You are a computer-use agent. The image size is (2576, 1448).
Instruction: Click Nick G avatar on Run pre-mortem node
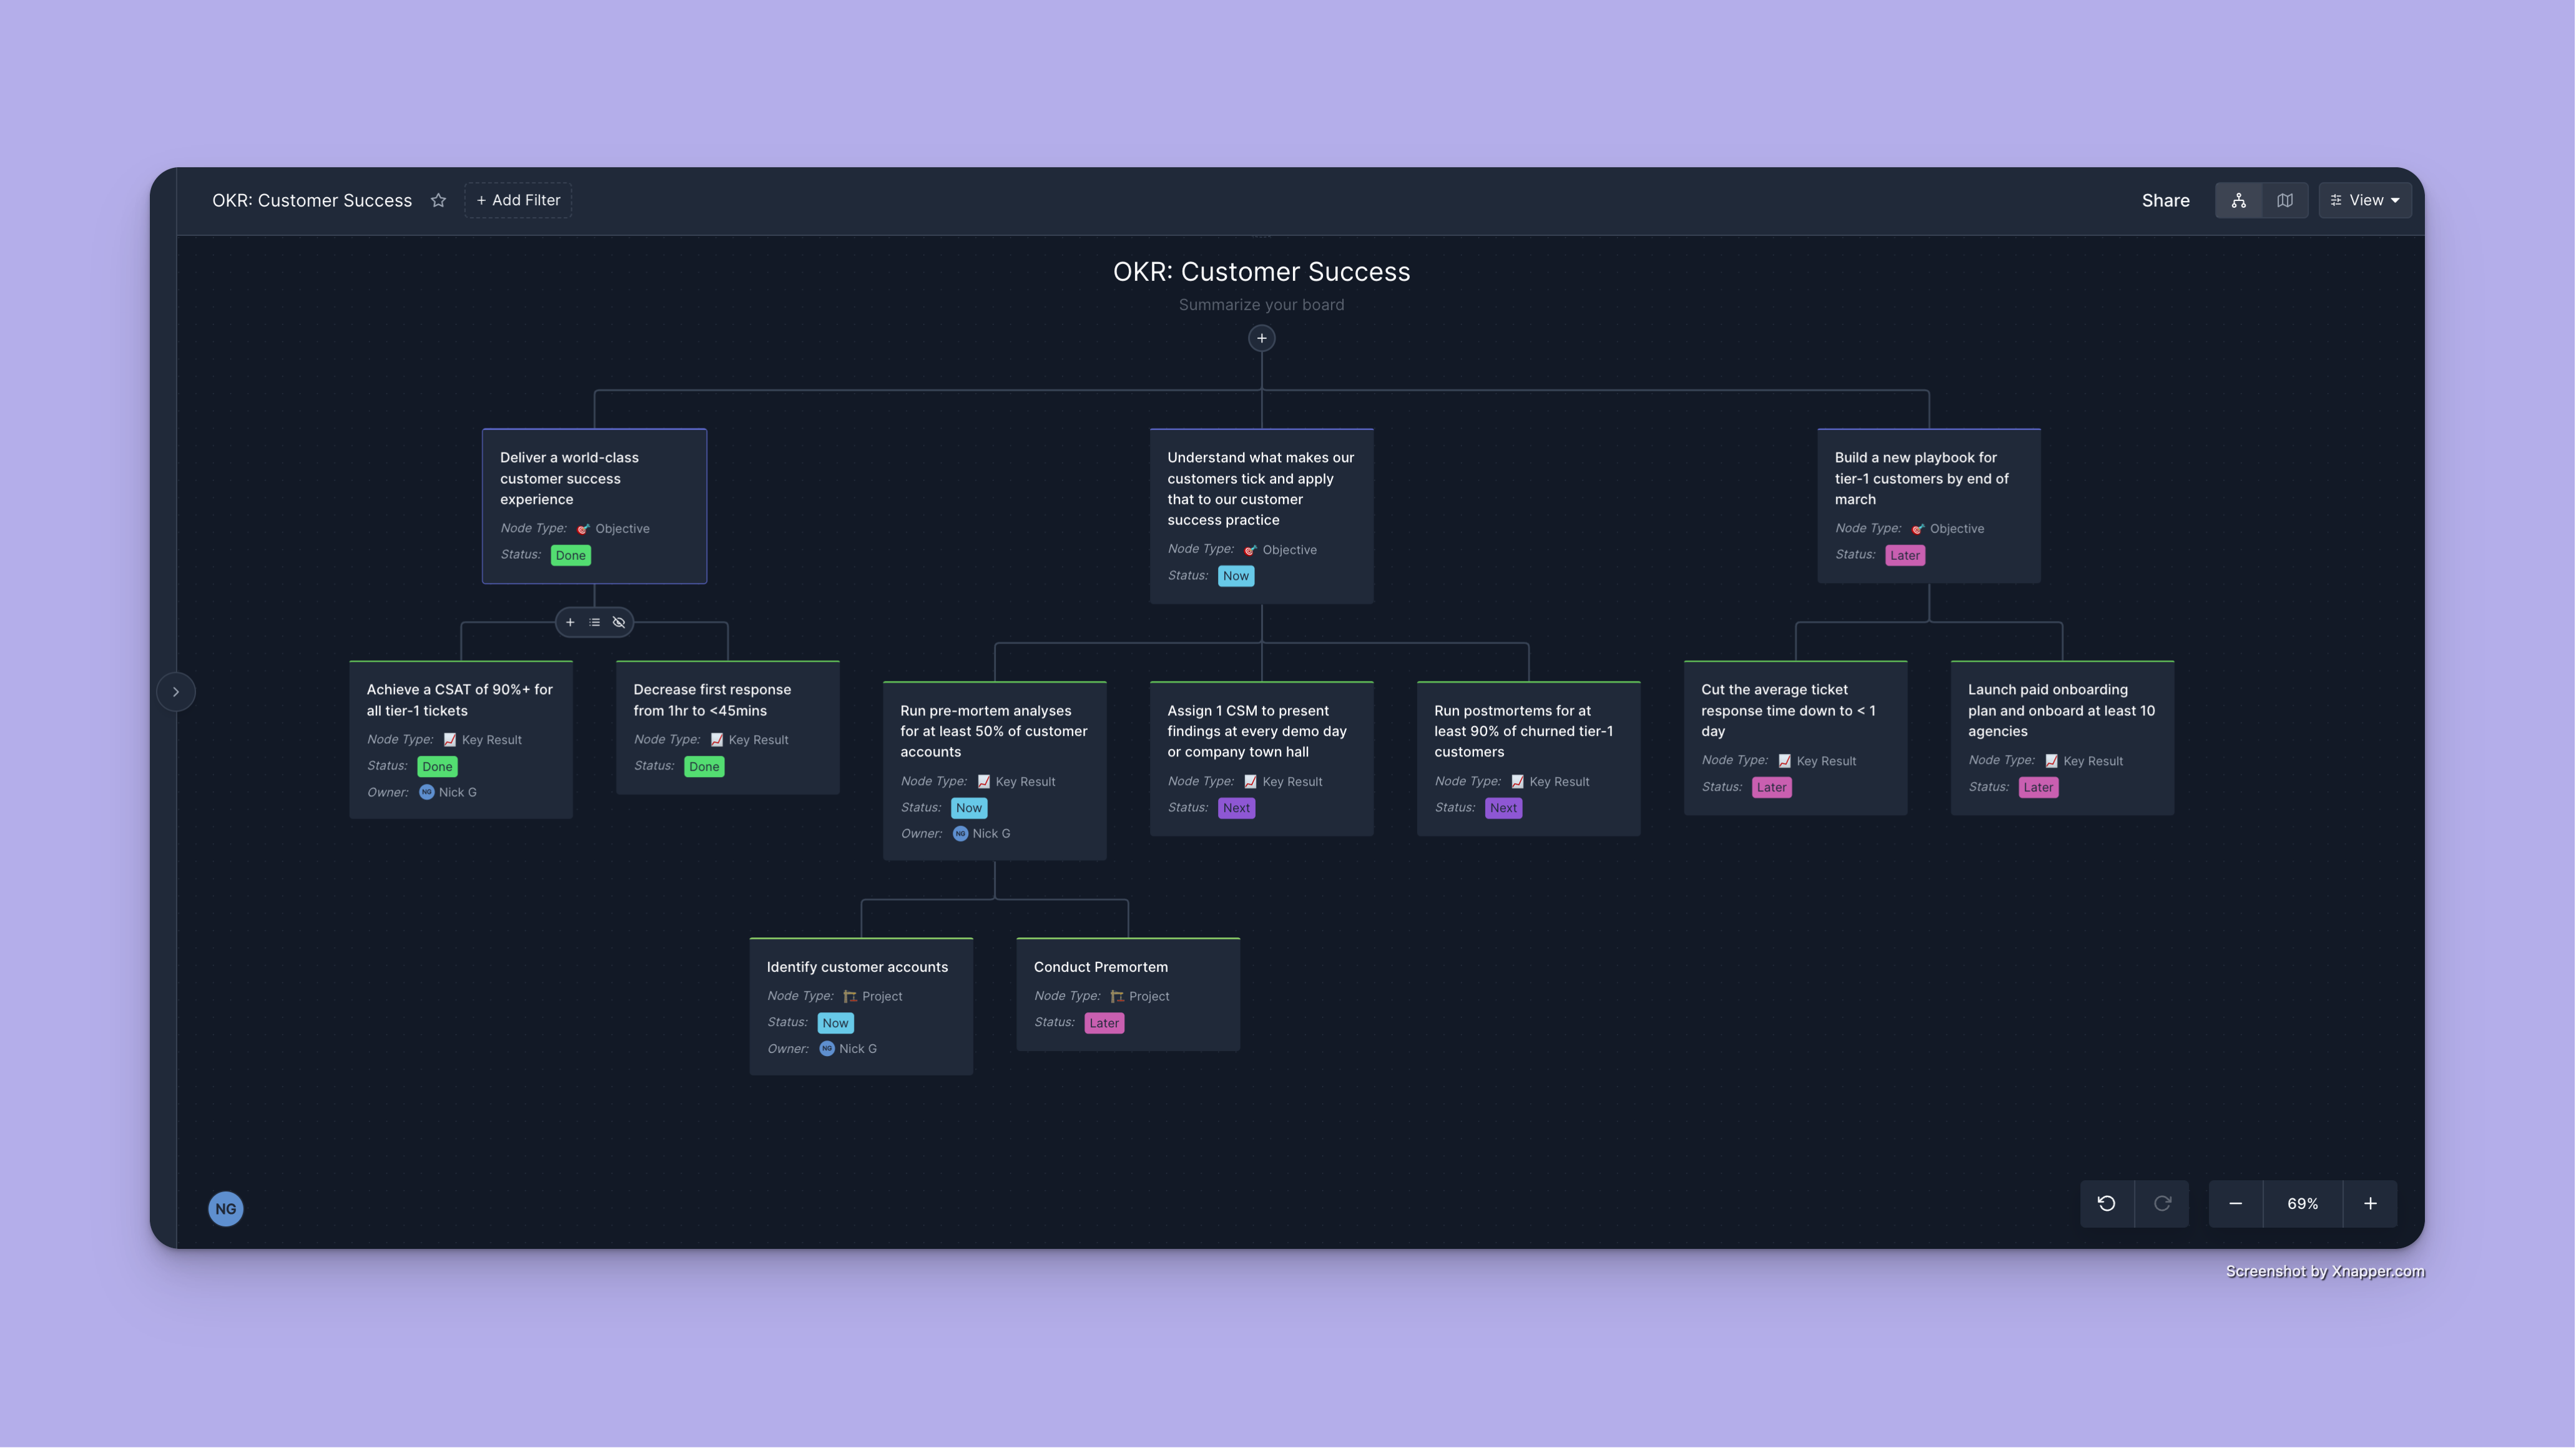tap(960, 834)
